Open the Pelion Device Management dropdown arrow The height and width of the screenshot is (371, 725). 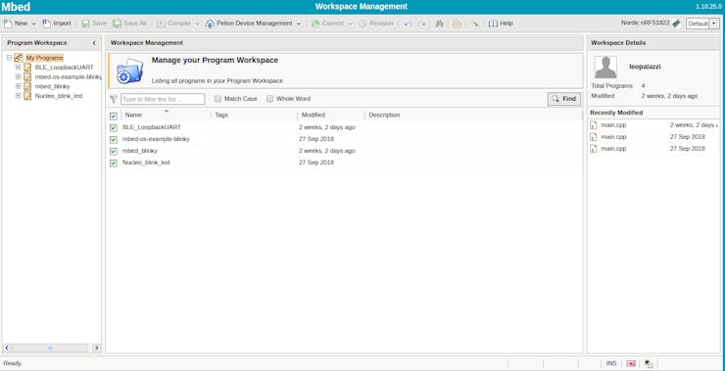299,23
